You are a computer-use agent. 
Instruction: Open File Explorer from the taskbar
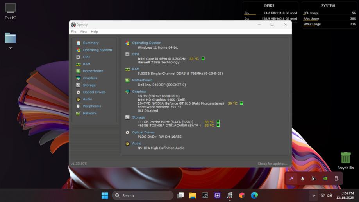(192, 195)
